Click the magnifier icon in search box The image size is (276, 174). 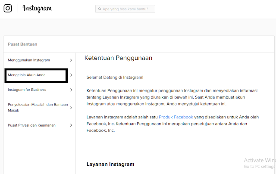(100, 9)
